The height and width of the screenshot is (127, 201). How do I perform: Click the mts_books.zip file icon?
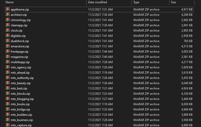click(x=8, y=104)
